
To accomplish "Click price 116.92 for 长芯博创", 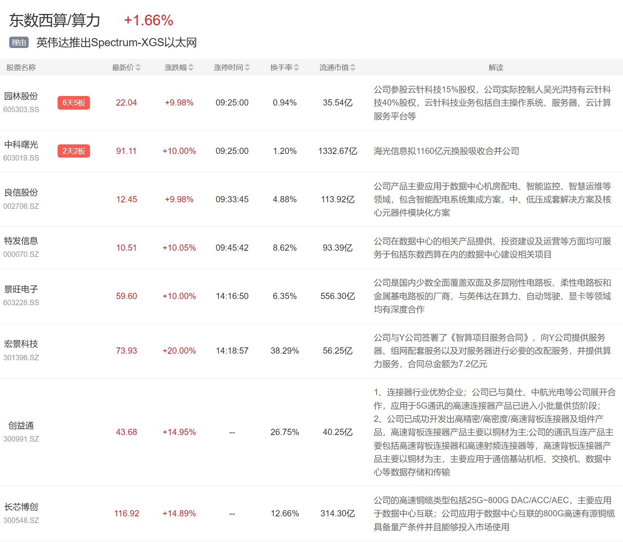I will (x=127, y=513).
